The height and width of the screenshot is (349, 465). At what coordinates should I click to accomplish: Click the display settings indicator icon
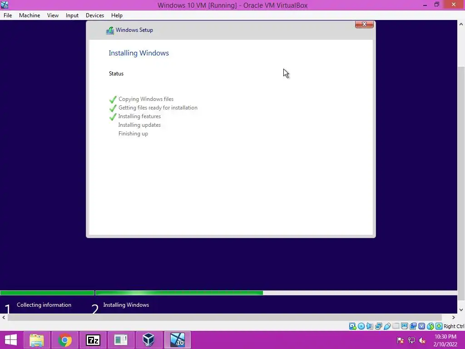pyautogui.click(x=404, y=326)
